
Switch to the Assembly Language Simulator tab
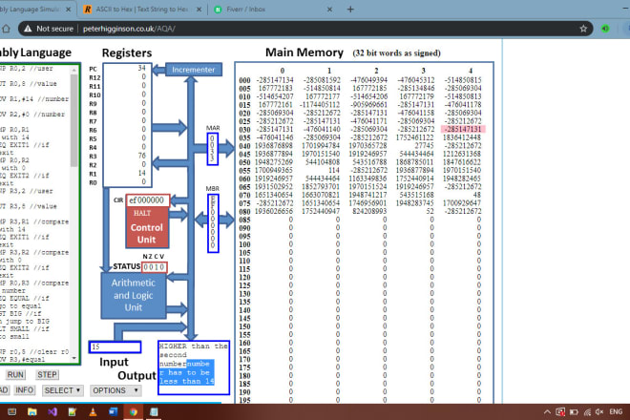click(x=34, y=10)
